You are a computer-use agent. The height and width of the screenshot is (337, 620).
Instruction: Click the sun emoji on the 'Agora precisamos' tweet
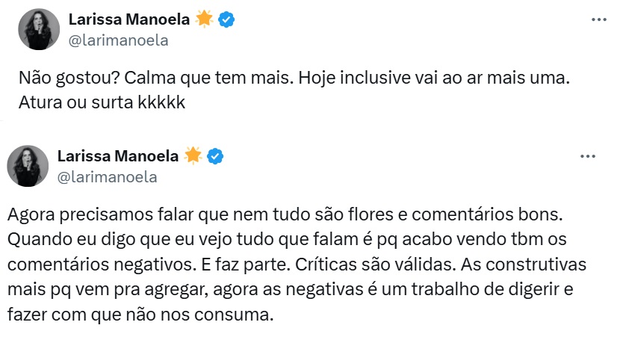193,156
